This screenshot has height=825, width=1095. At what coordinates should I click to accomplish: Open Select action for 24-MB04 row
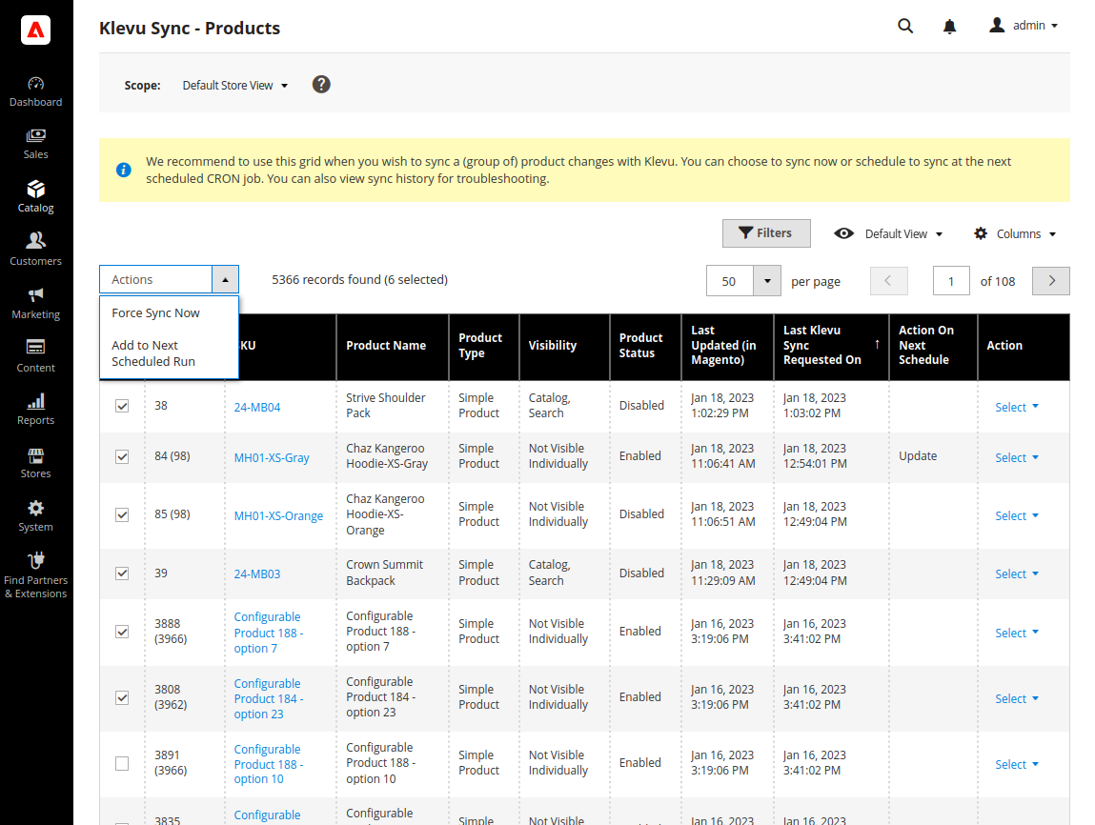coord(1017,407)
